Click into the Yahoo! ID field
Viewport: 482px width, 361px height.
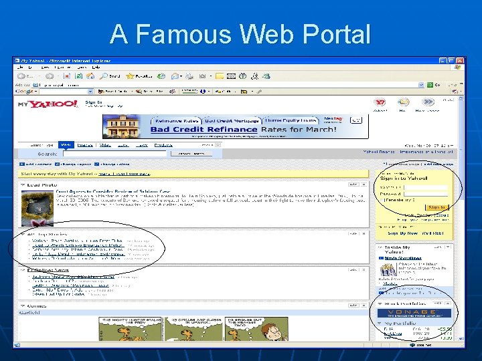426,187
